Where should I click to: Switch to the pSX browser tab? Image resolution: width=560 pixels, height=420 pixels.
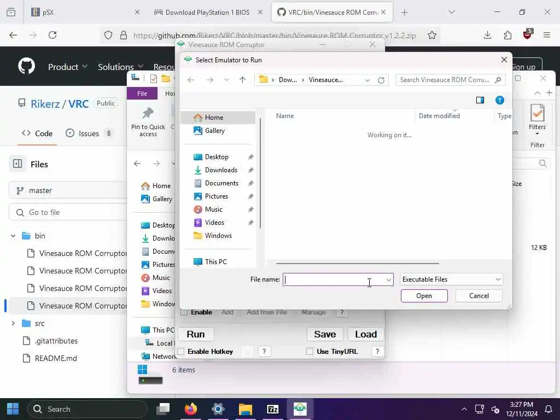(x=85, y=12)
